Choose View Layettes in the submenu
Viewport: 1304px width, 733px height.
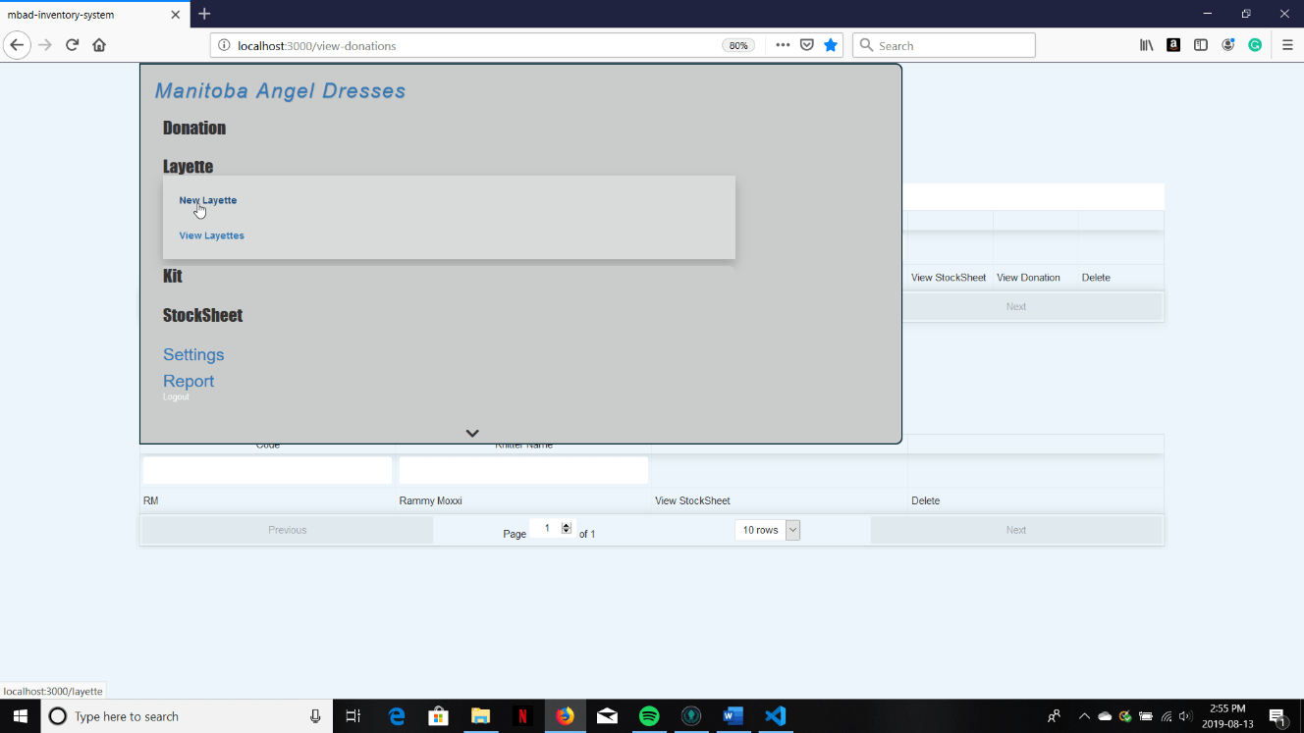(211, 236)
